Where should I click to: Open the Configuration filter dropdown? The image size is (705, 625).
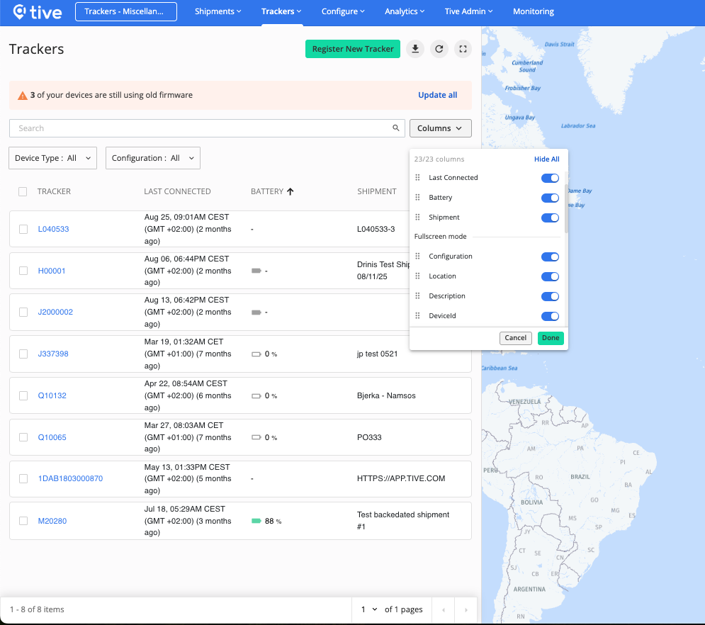[x=152, y=158]
